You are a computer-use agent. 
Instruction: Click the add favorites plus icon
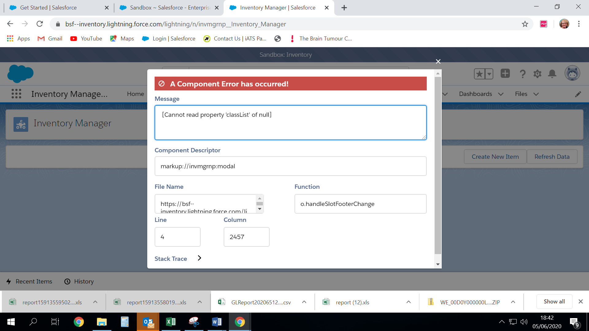click(505, 74)
